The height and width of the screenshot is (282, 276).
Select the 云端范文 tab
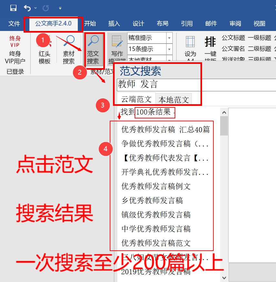pyautogui.click(x=136, y=99)
